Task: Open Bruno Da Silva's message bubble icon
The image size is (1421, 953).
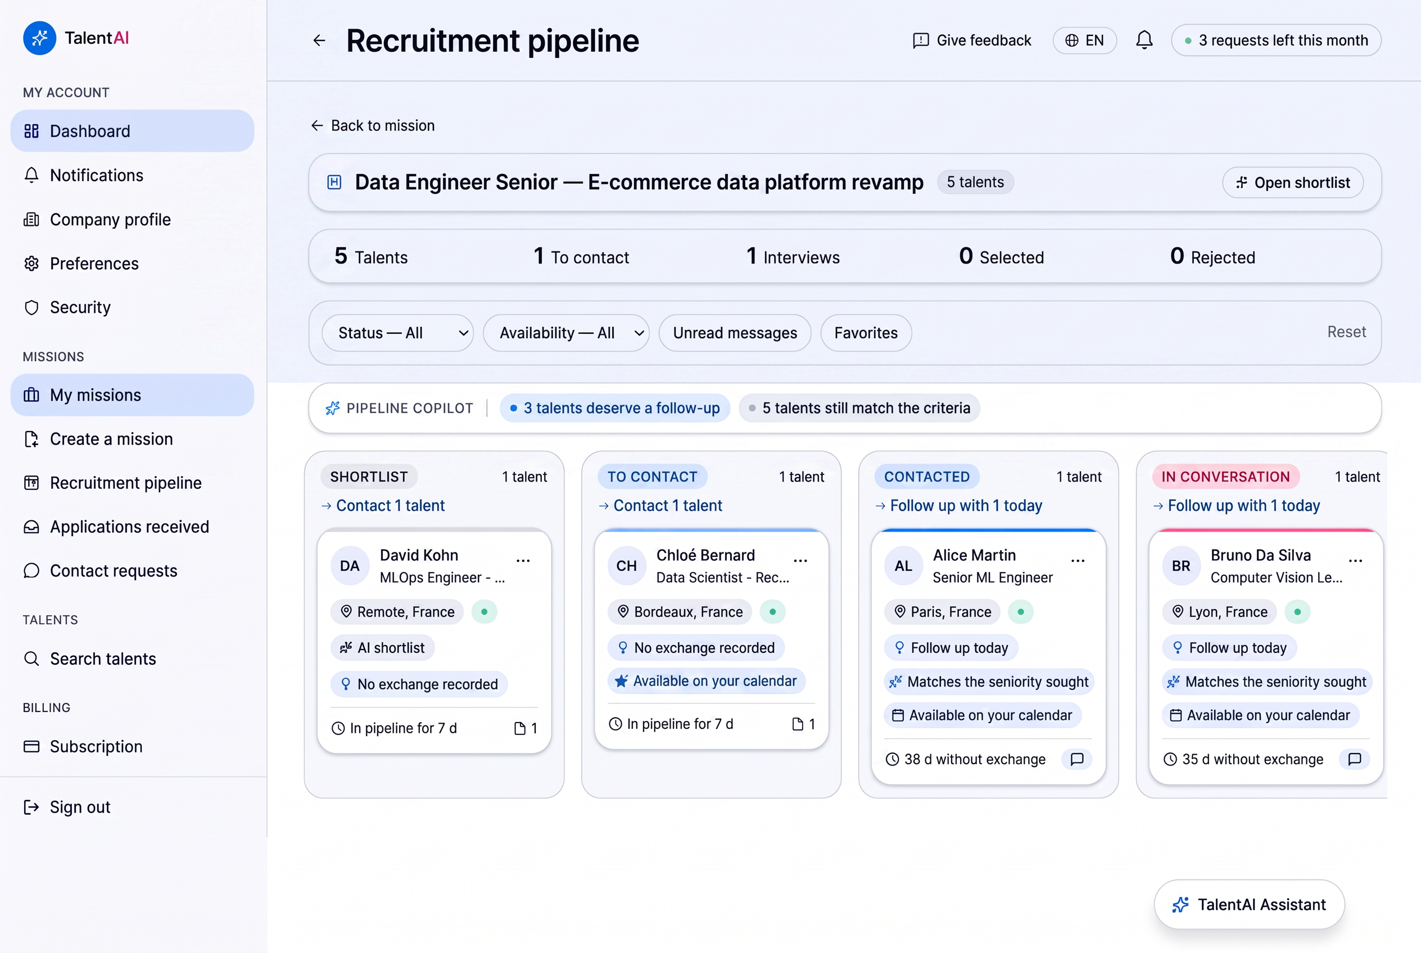Action: coord(1354,759)
